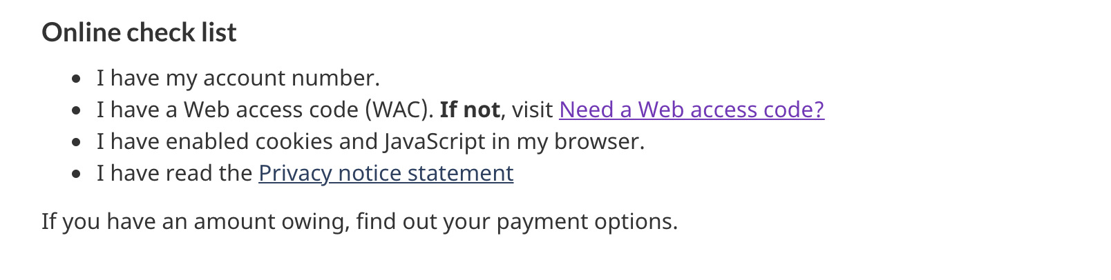Image resolution: width=1111 pixels, height=280 pixels.
Task: Click the bullet before the Web access code item
Action: (77, 111)
